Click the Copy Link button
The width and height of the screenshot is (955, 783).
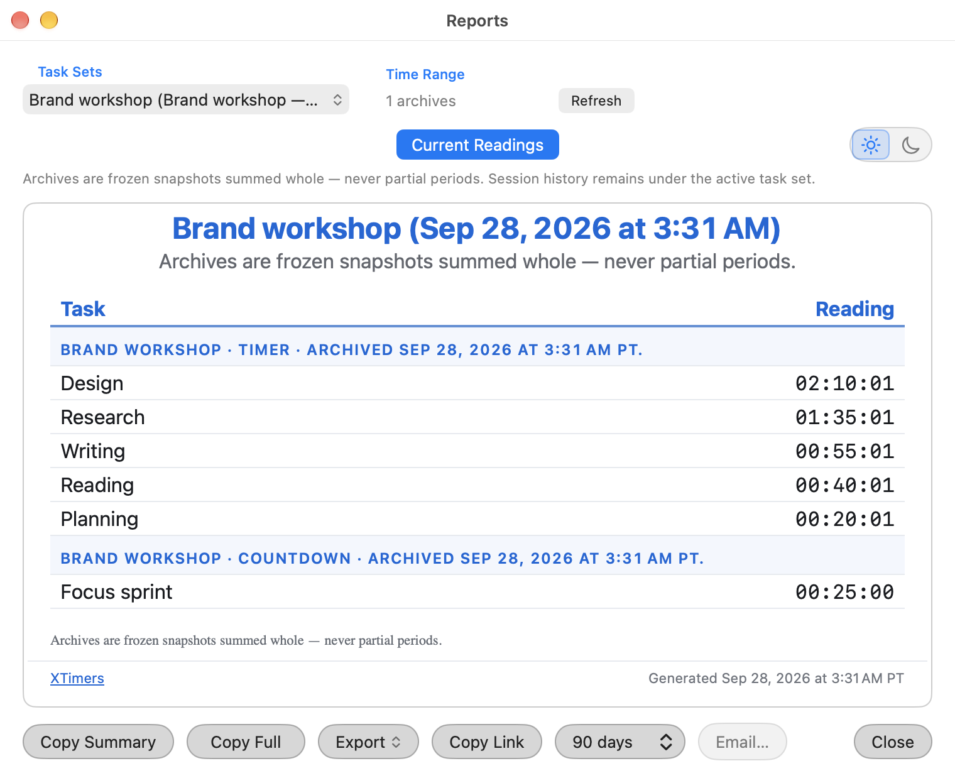[x=486, y=742]
